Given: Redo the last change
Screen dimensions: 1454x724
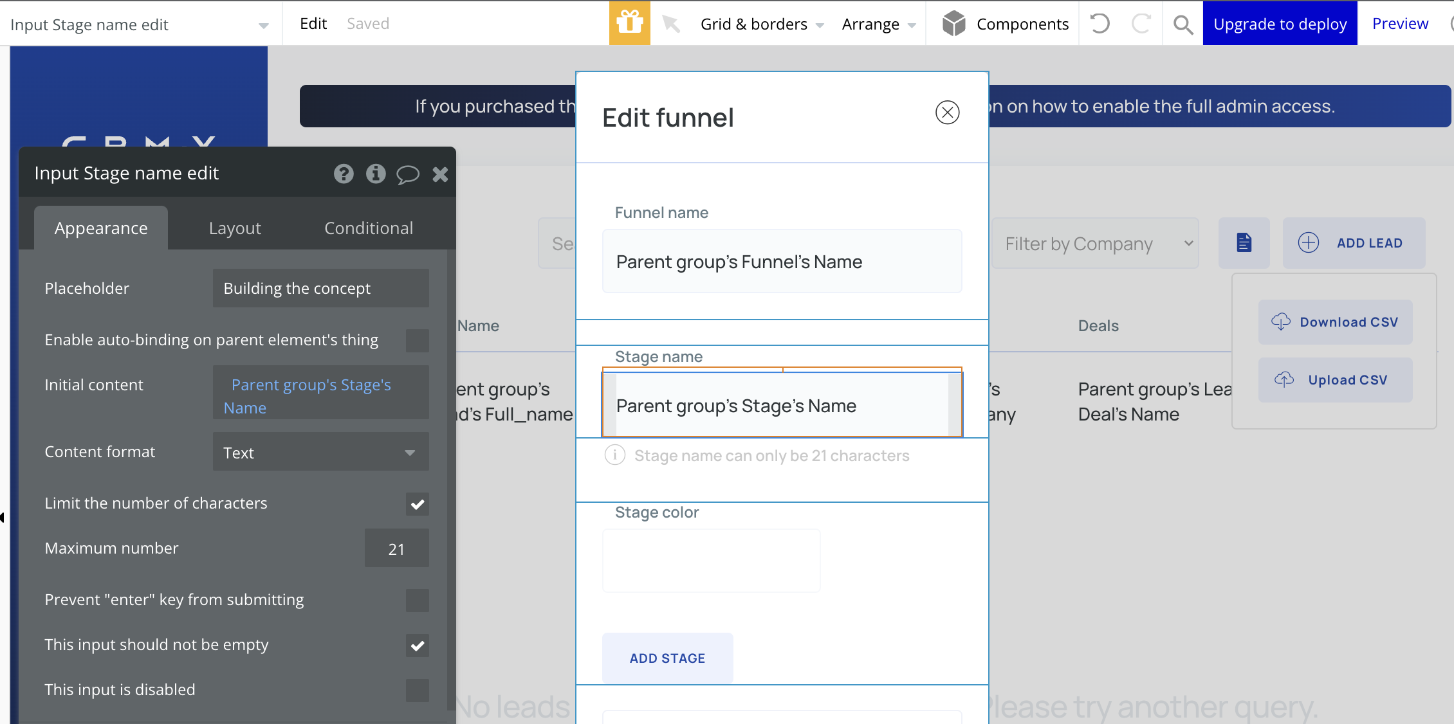Looking at the screenshot, I should pyautogui.click(x=1141, y=23).
